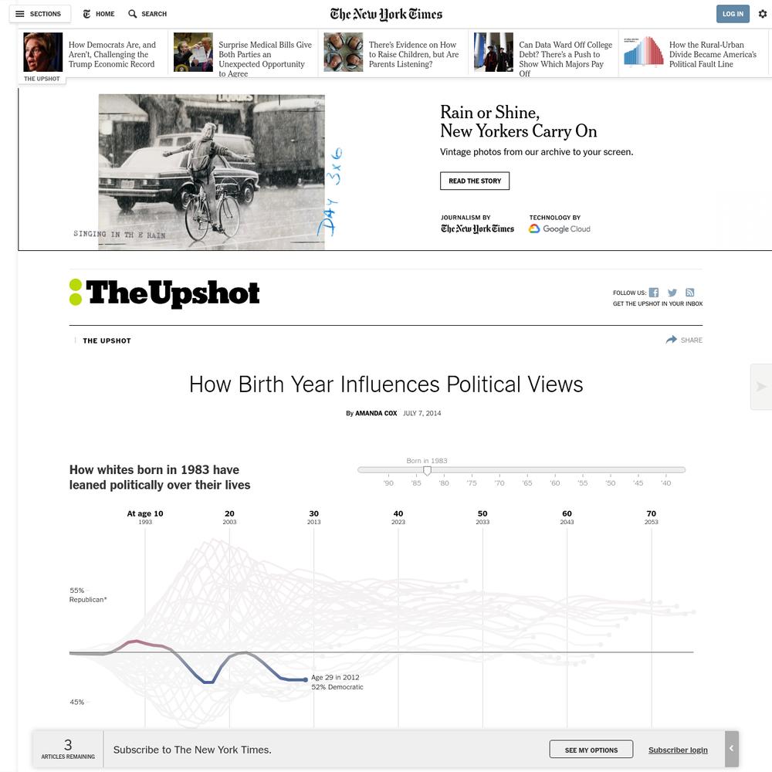This screenshot has width=772, height=772.
Task: Open Surprise Medical Bills story link
Action: click(265, 59)
